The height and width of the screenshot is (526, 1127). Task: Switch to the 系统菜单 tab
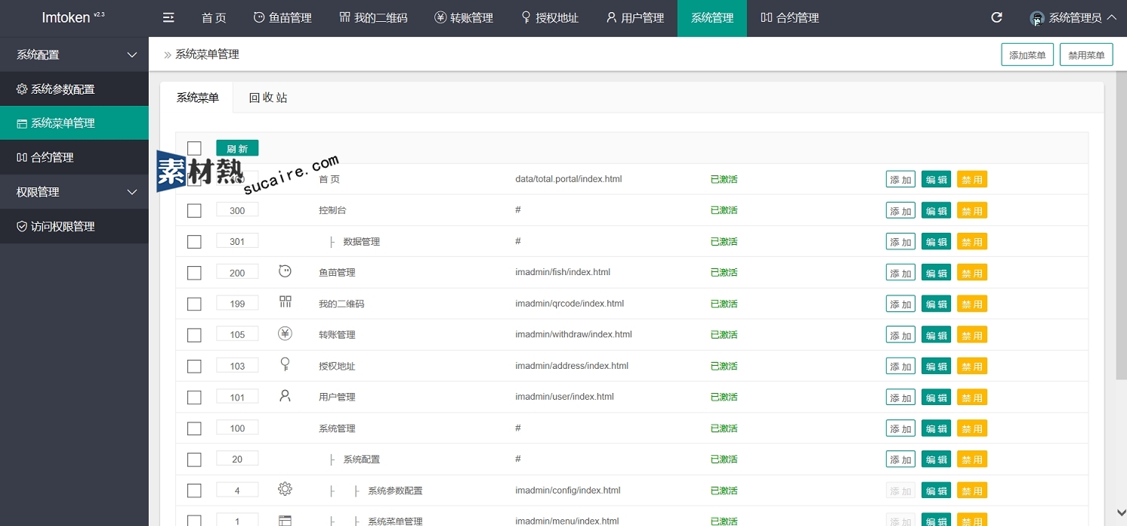point(197,97)
